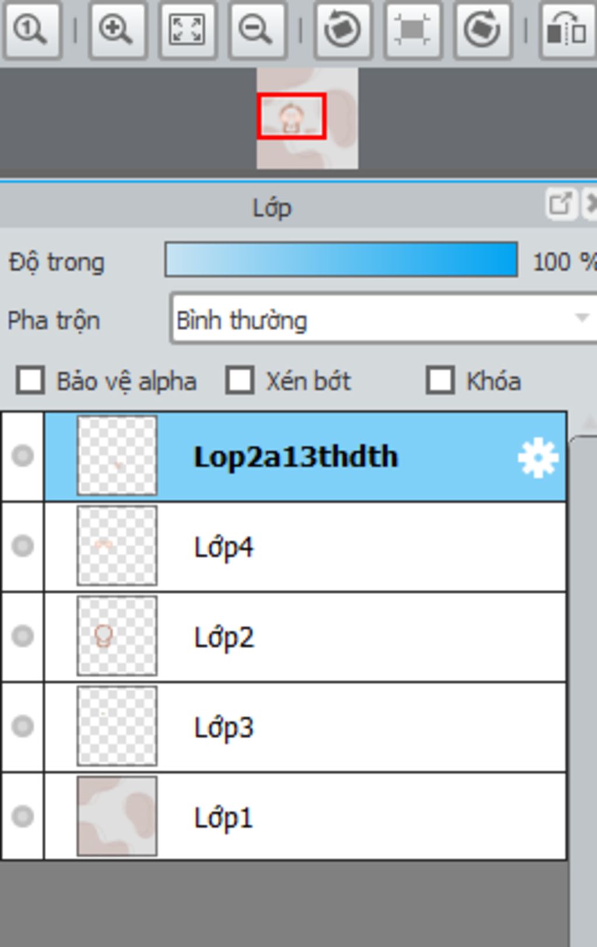Viewport: 597px width, 947px height.
Task: Enable the Bảo vệ alpha checkbox
Action: coord(30,381)
